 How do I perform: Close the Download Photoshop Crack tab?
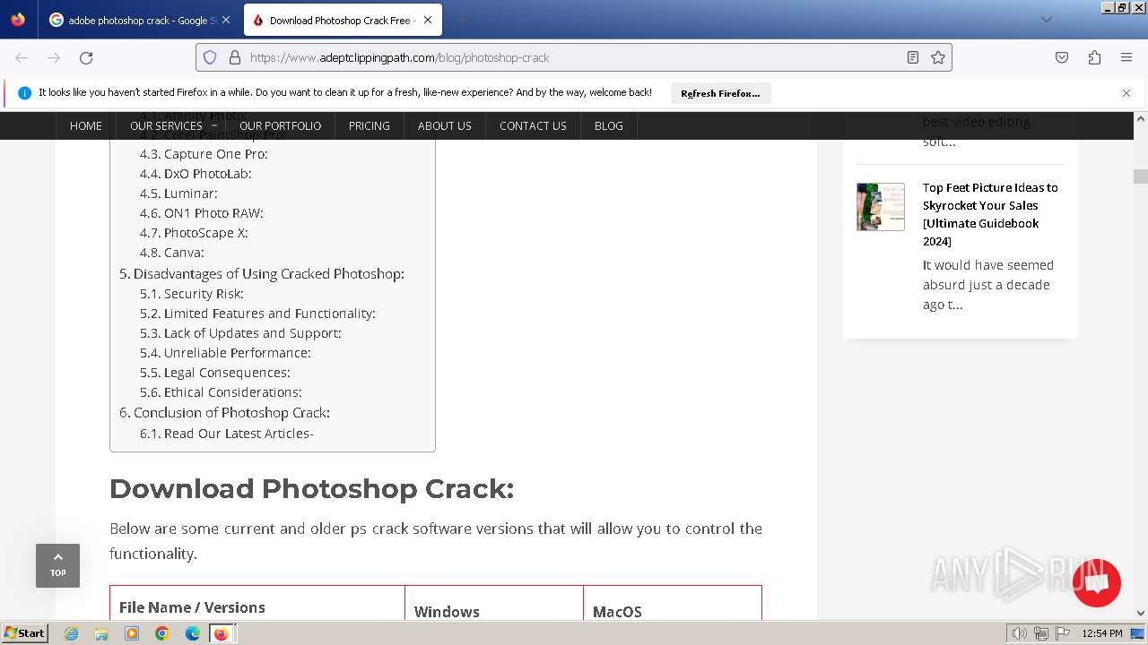(428, 20)
